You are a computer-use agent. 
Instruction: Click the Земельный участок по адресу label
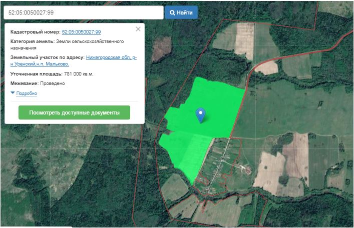click(x=47, y=57)
